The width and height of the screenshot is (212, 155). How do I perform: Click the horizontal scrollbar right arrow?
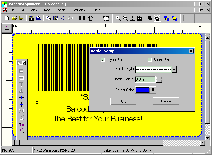(x=202, y=143)
